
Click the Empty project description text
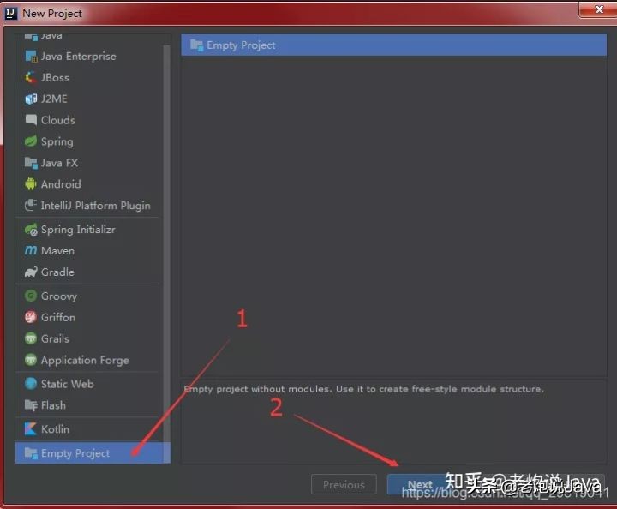click(364, 389)
